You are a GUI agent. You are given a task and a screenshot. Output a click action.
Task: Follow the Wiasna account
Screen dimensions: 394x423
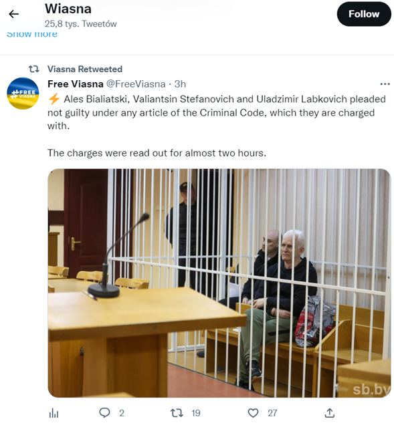(x=364, y=14)
